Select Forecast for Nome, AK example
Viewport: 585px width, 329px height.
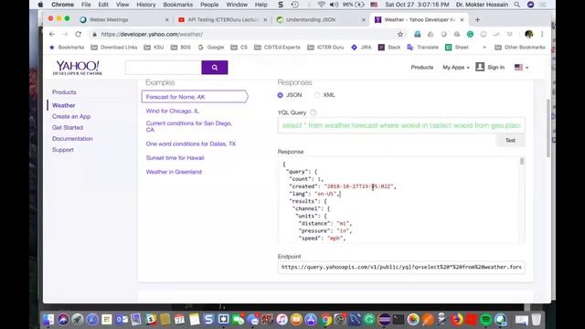tap(195, 97)
